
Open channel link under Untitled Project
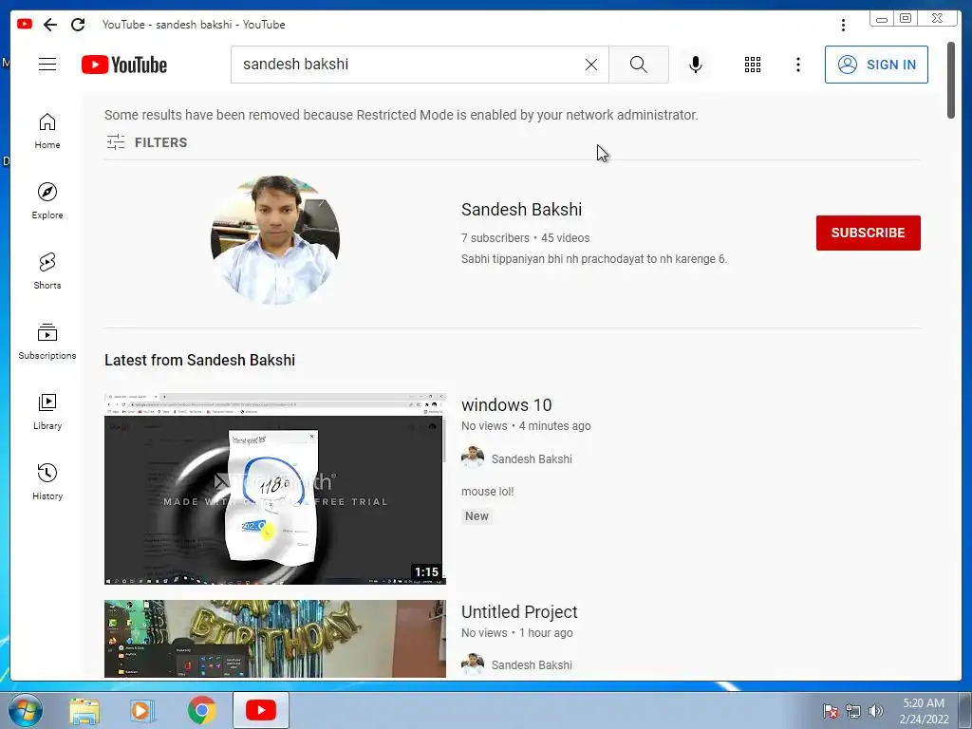click(532, 665)
